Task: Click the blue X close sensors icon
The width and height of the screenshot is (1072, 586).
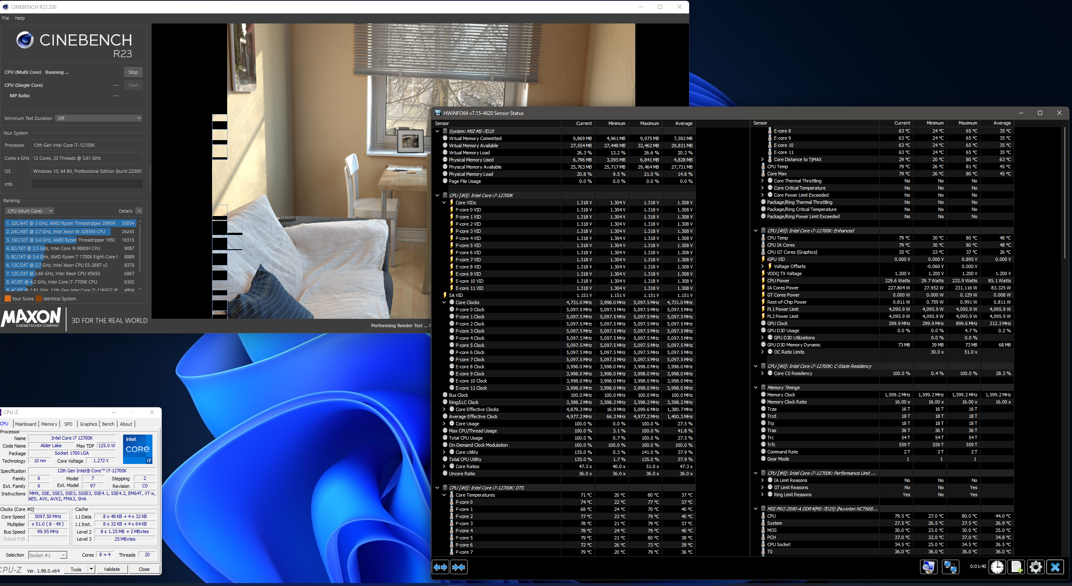Action: point(1055,567)
